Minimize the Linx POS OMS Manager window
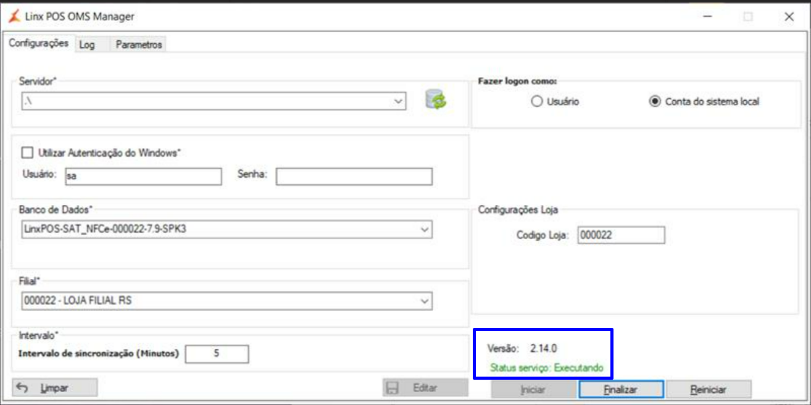The image size is (811, 405). click(x=707, y=17)
